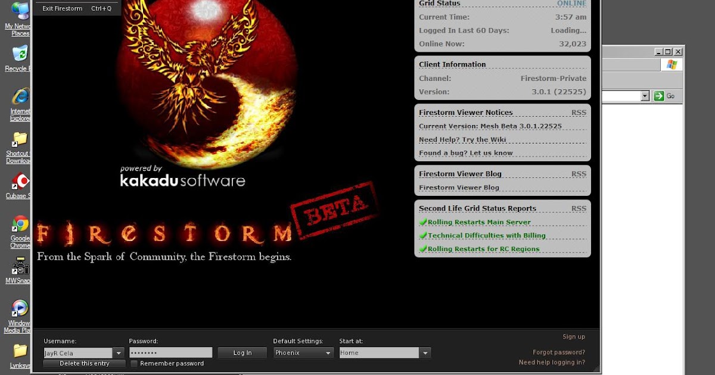Open the Found a bug? Let us know link
The width and height of the screenshot is (715, 375).
[466, 153]
